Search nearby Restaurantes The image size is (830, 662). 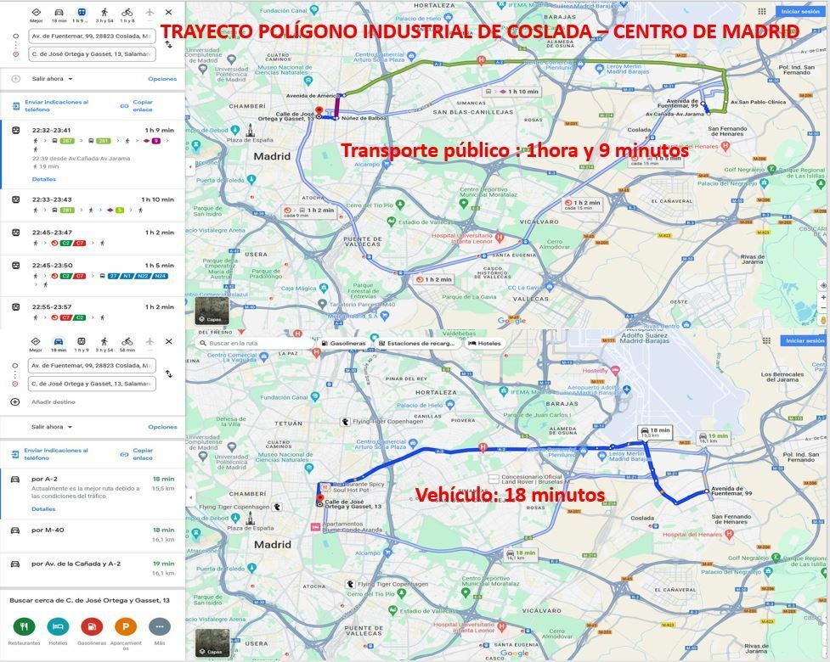tap(24, 631)
